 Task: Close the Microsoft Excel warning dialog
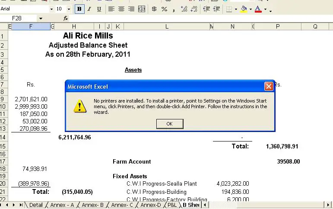(269, 87)
